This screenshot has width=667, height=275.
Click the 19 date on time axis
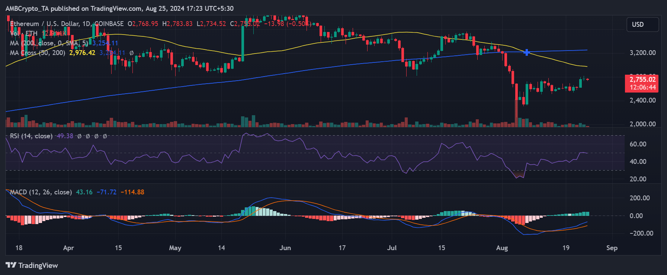coord(565,248)
